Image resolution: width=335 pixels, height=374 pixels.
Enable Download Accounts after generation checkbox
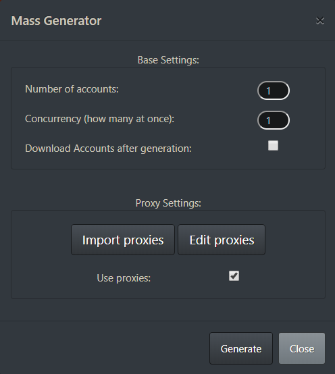[273, 146]
